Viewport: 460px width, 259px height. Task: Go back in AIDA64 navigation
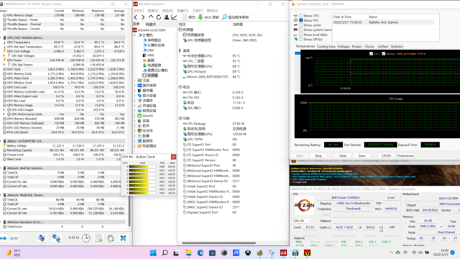136,17
